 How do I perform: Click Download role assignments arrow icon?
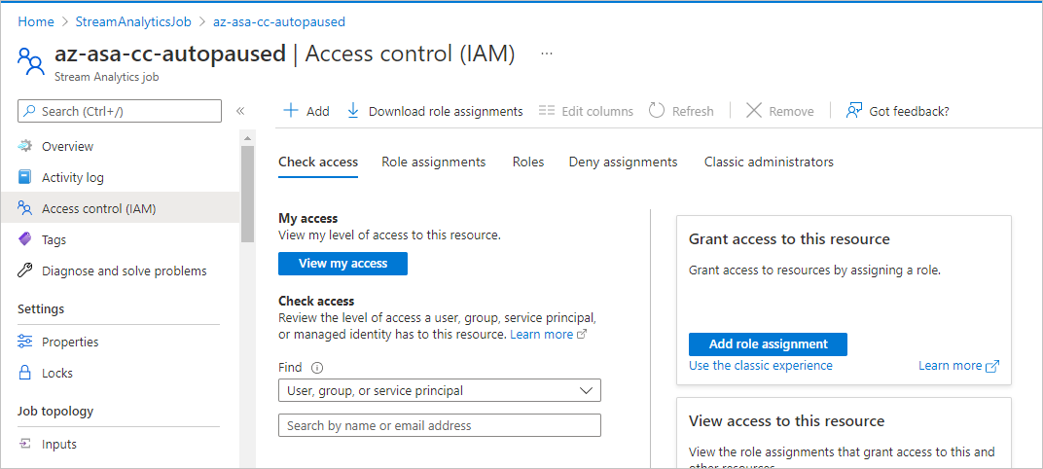pos(353,111)
